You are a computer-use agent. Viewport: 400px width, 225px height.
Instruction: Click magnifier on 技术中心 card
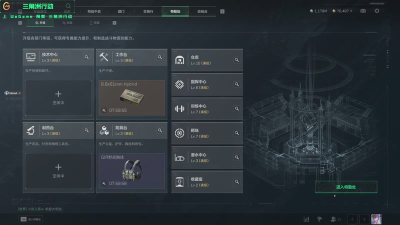point(86,57)
